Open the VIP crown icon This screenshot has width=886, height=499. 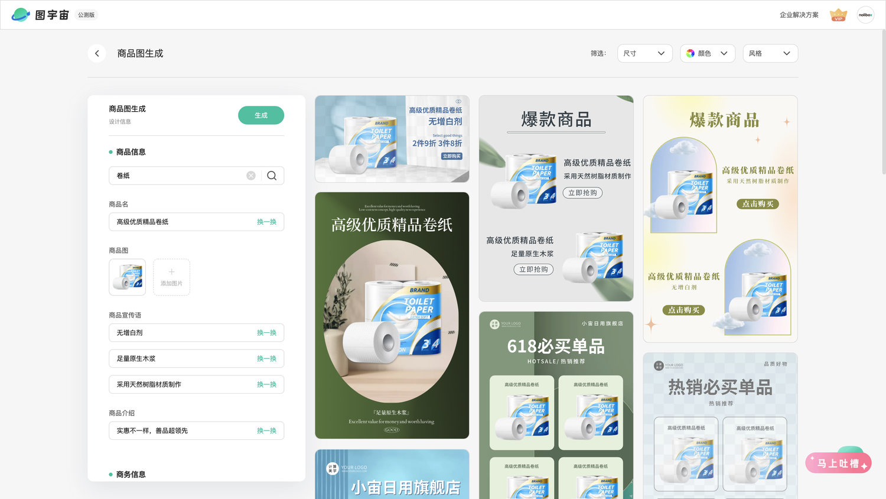coord(838,15)
